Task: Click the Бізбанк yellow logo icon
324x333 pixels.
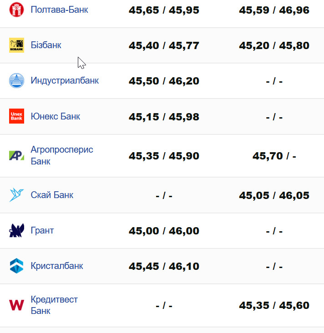Action: pyautogui.click(x=16, y=45)
